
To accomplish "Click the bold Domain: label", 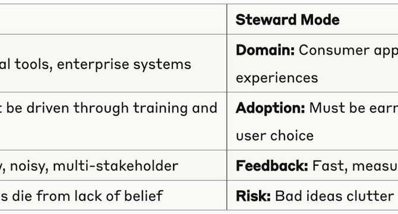I will (x=265, y=50).
